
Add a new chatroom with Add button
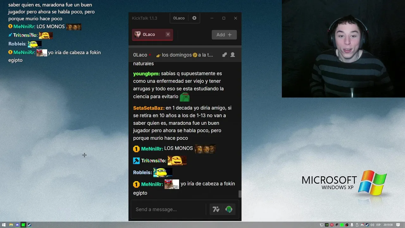[x=224, y=35]
